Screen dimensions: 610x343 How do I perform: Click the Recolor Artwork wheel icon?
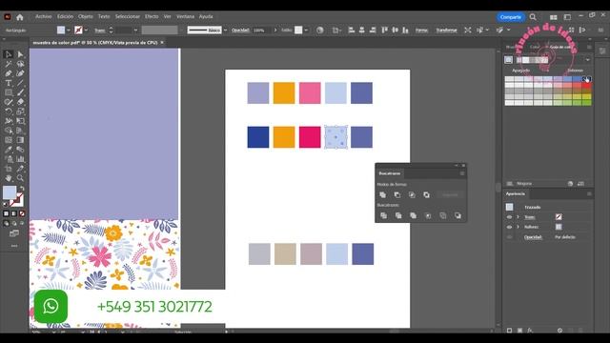point(320,30)
